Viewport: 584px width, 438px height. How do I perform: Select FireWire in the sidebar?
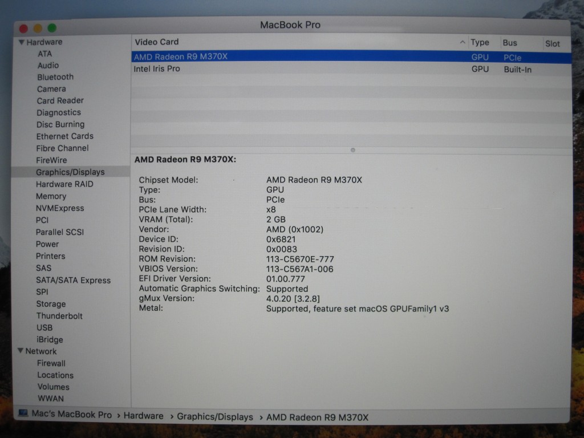click(51, 160)
